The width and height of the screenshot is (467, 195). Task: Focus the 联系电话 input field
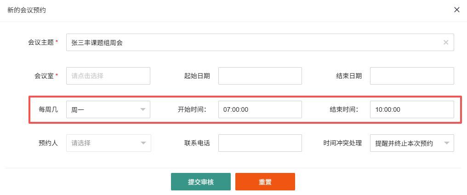tap(260, 143)
